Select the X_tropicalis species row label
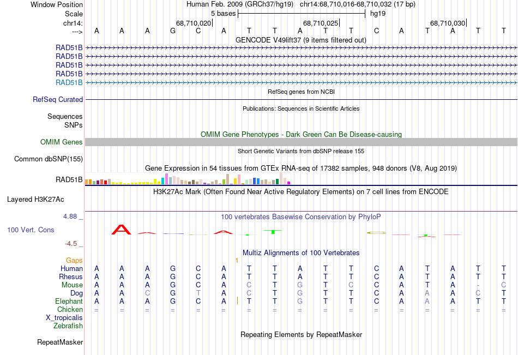The width and height of the screenshot is (518, 355). point(64,318)
